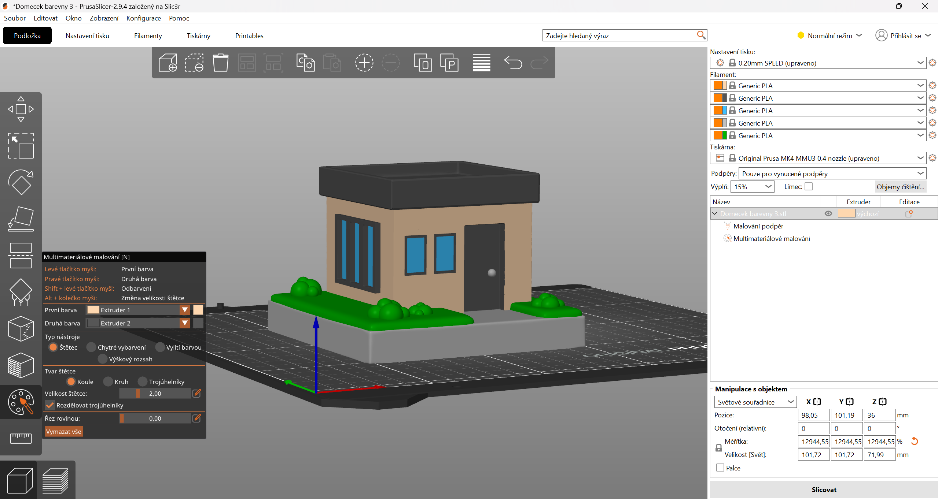This screenshot has width=938, height=499.
Task: Switch to the layers preview view icon
Action: click(55, 480)
